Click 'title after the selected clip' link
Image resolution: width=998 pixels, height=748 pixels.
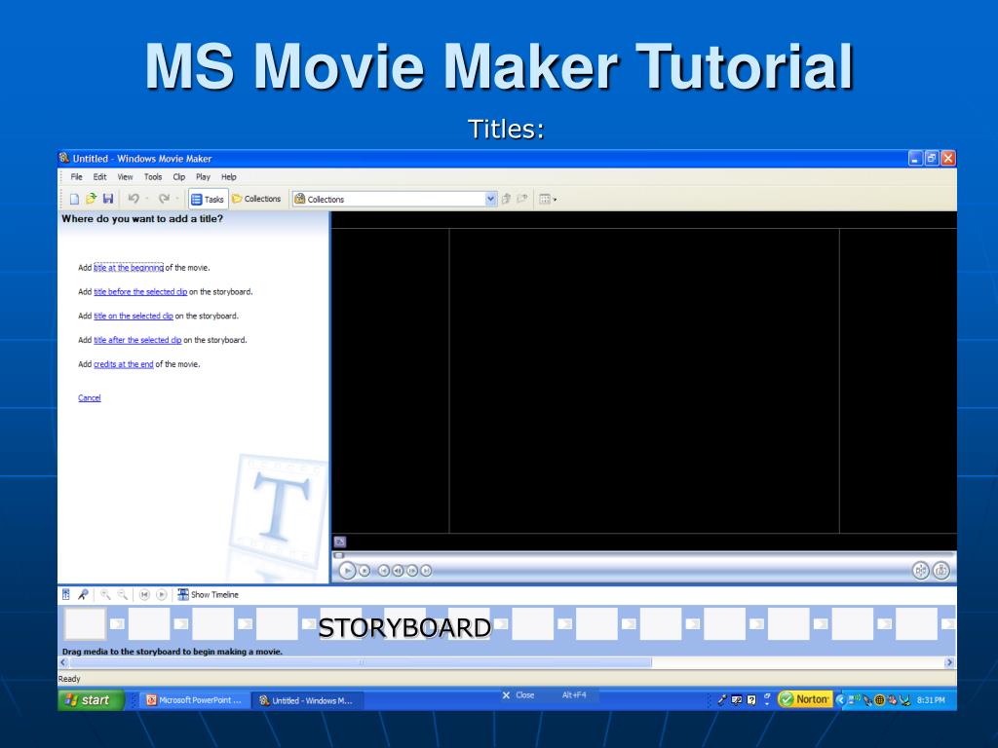137,340
